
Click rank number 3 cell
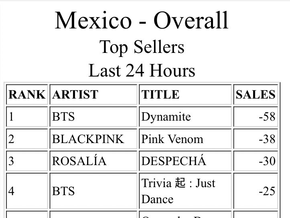[27, 161]
